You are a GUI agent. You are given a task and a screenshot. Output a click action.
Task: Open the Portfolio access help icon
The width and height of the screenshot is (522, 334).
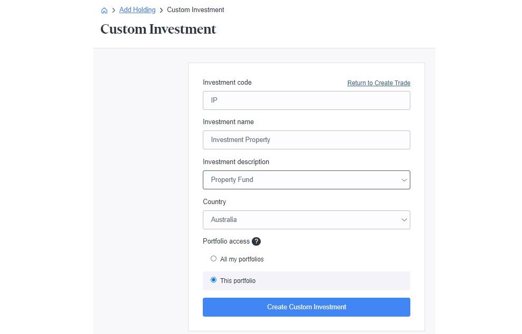pyautogui.click(x=257, y=241)
